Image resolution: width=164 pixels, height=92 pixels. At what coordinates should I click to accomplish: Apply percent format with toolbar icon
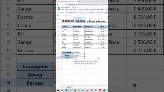[x=86, y=13]
